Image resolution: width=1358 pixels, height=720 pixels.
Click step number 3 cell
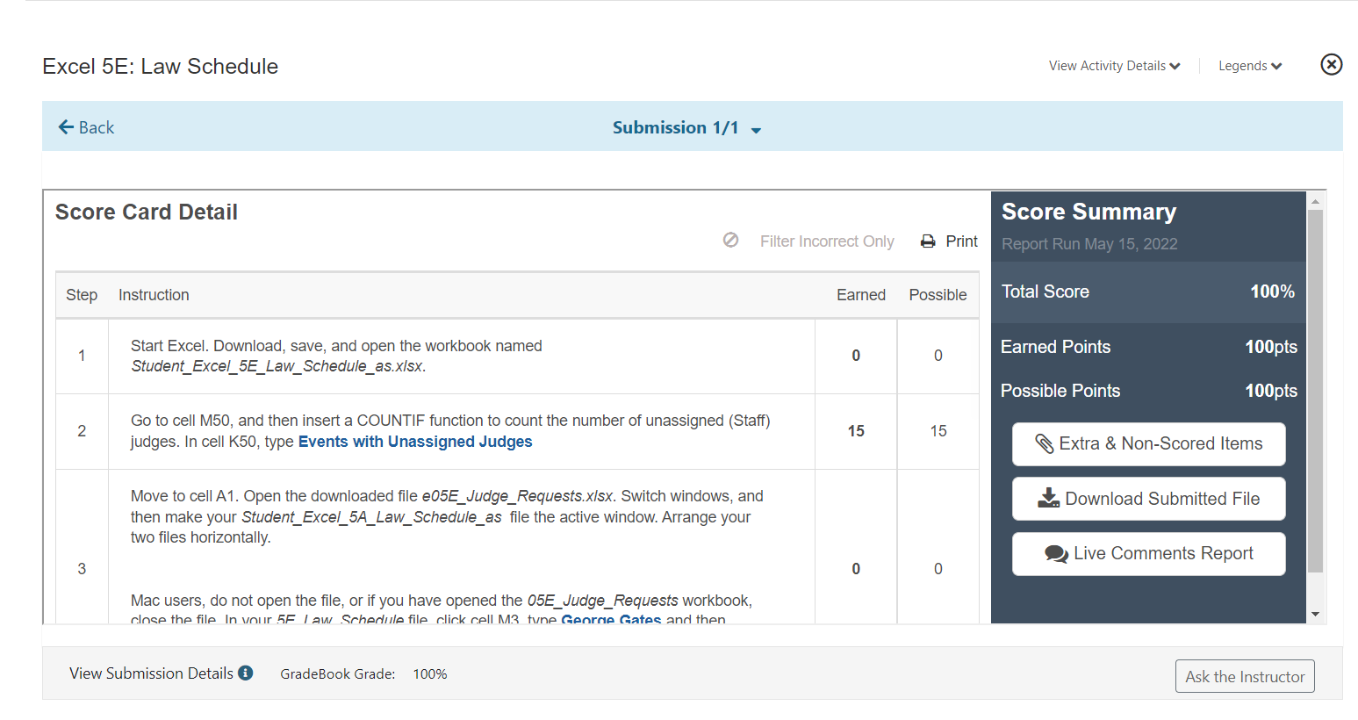point(82,568)
